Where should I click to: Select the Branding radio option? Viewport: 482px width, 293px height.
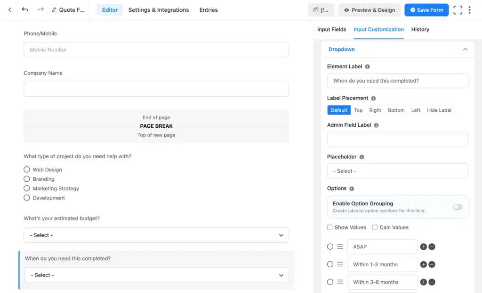(x=27, y=179)
